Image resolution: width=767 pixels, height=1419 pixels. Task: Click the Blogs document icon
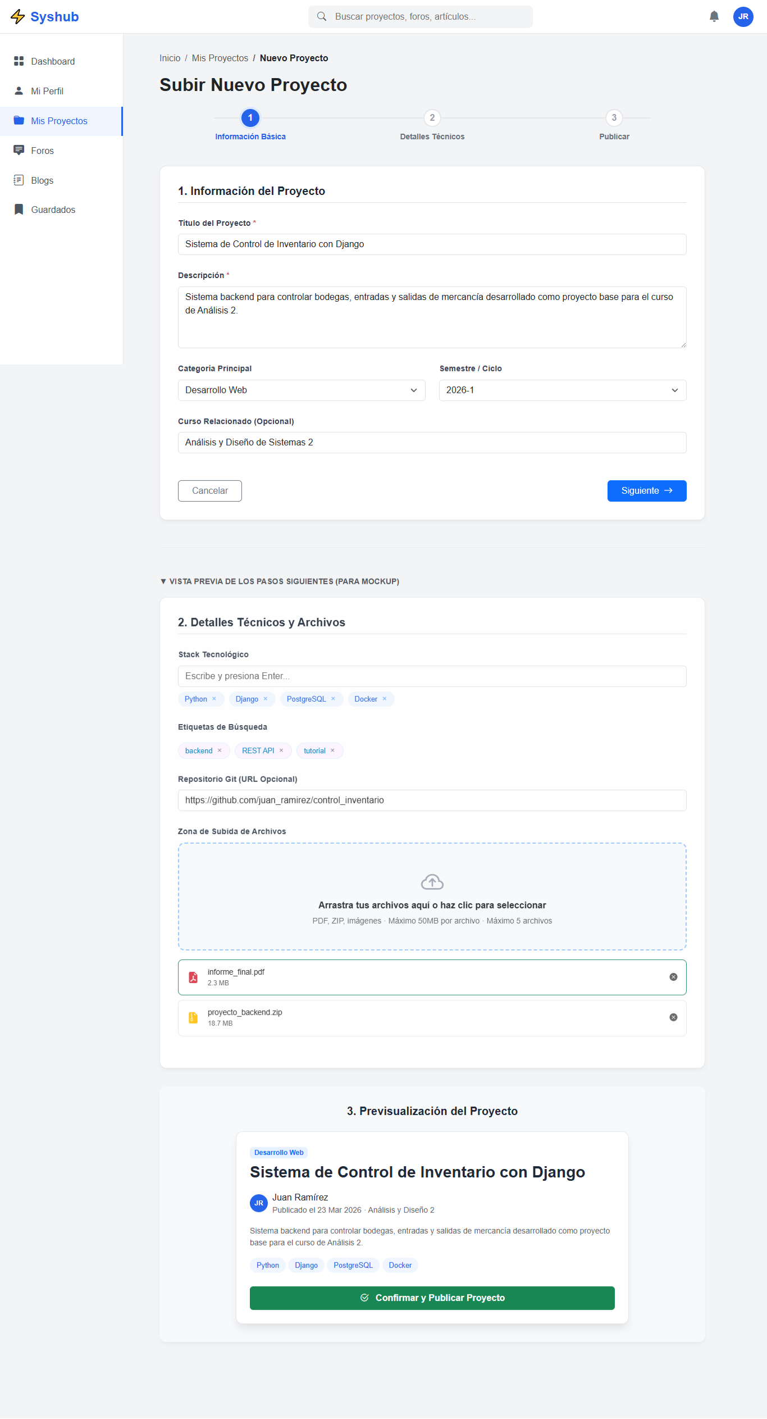(x=19, y=180)
